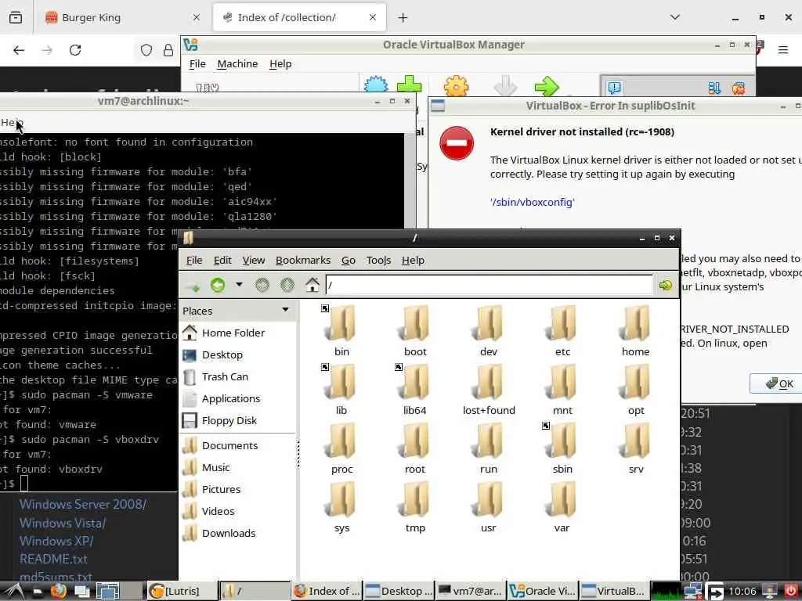Click VirtualBox notification center icon
Image resolution: width=802 pixels, height=601 pixels.
coord(614,88)
